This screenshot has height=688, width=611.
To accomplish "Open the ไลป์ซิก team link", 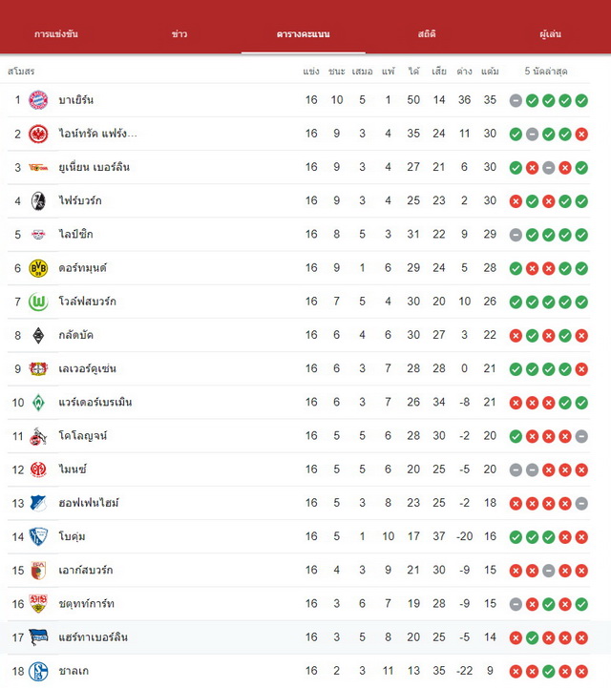I will [x=76, y=235].
